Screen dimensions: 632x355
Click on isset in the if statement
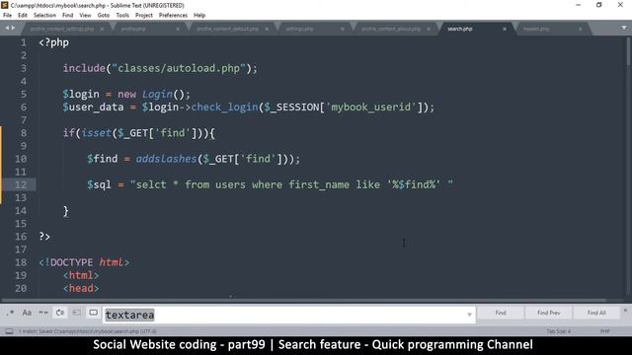coord(97,133)
